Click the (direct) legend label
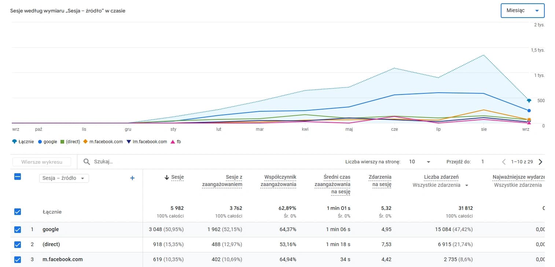Viewport: 555px width, 267px height. click(x=73, y=142)
